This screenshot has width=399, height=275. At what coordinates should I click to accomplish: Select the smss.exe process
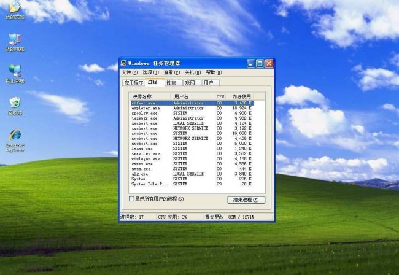(x=192, y=169)
